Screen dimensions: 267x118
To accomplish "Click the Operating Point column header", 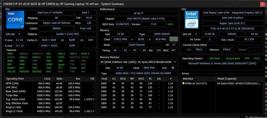I will click(19, 79).
